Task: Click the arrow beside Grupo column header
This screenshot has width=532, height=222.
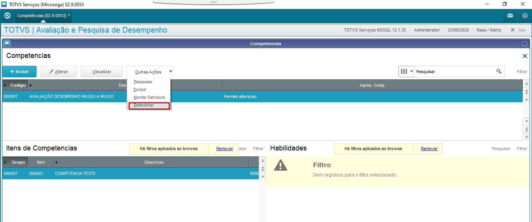Action: [5, 162]
